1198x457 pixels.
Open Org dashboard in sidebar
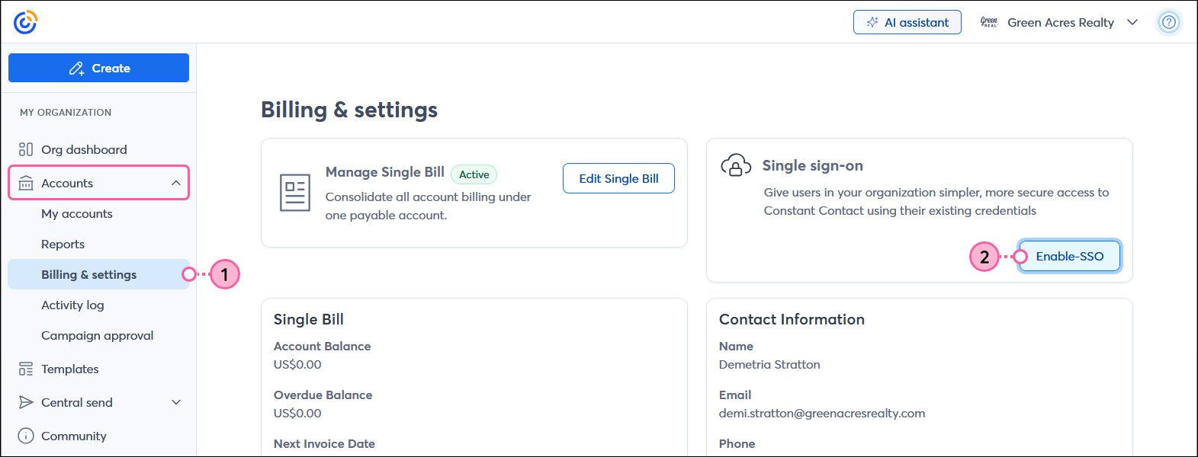click(x=98, y=149)
